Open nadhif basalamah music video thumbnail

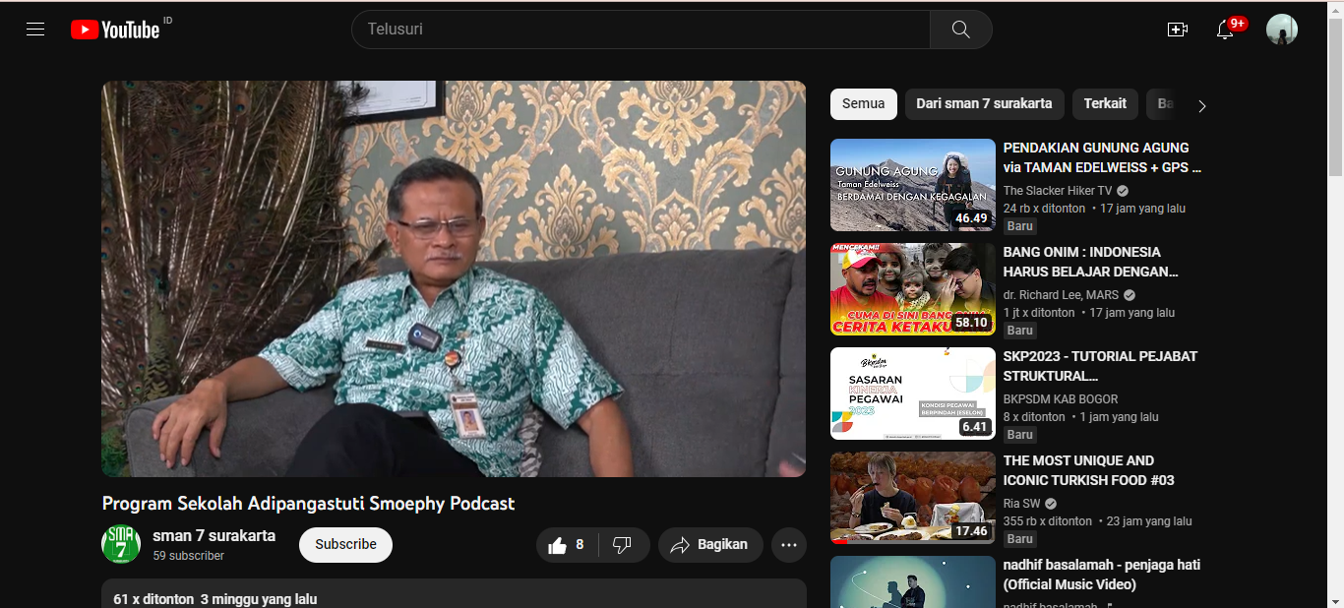(x=913, y=581)
